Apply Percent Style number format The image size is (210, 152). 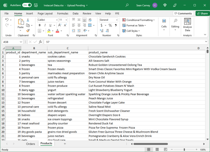pyautogui.click(x=110, y=25)
